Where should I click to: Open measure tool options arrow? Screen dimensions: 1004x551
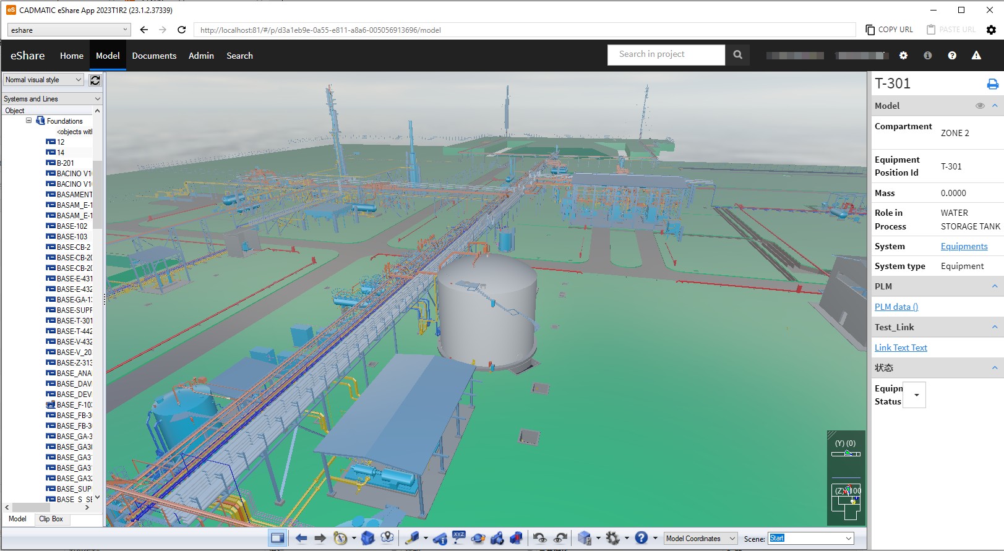click(x=426, y=538)
